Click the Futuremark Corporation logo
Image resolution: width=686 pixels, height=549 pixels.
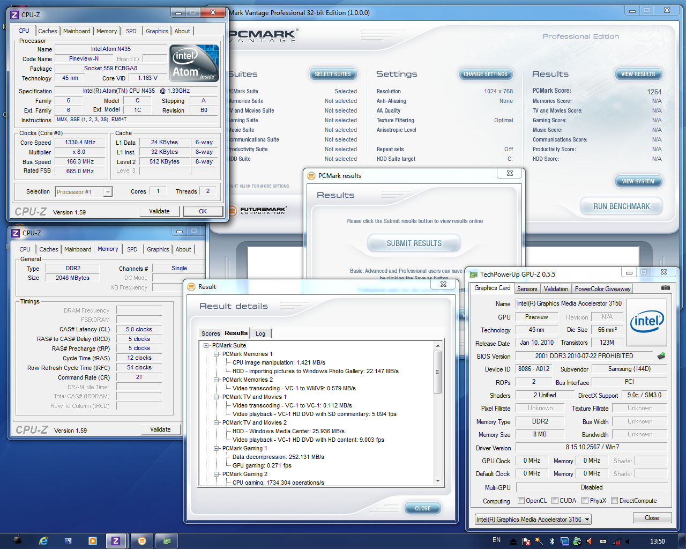[258, 210]
